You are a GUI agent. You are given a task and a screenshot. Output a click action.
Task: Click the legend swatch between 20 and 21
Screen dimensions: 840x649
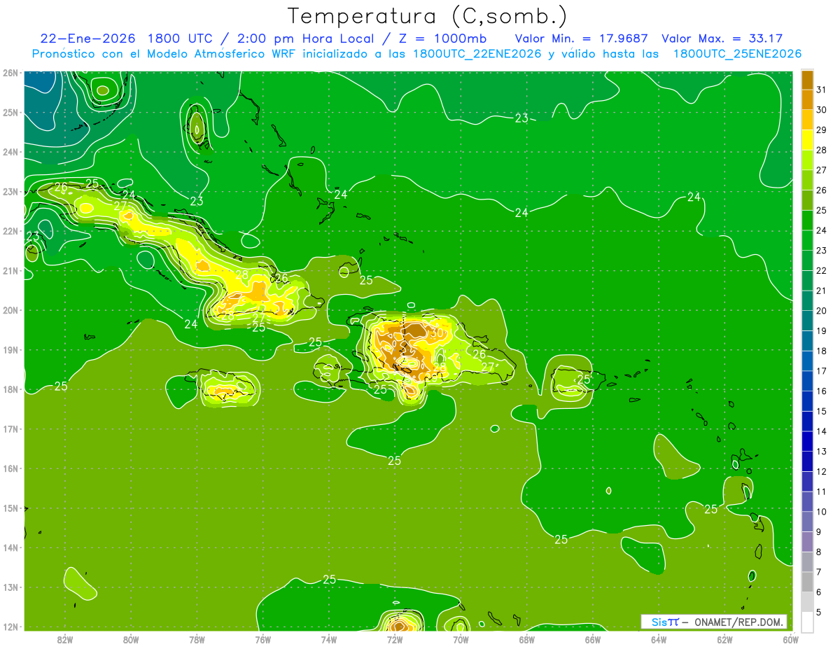point(807,301)
